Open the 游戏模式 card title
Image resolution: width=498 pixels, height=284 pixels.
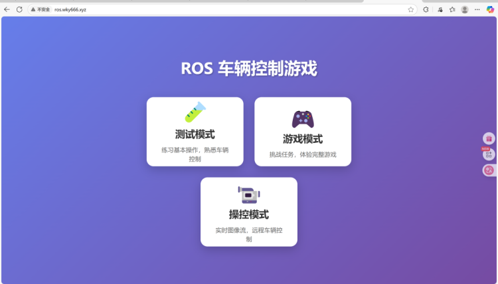point(303,139)
